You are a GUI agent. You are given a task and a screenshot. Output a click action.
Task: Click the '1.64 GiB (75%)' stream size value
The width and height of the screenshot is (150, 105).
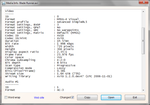click(x=69, y=74)
